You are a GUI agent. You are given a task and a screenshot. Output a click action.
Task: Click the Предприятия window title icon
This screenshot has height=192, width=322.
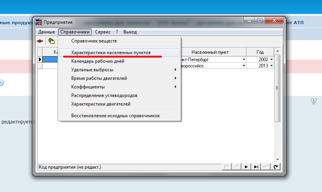[38, 22]
